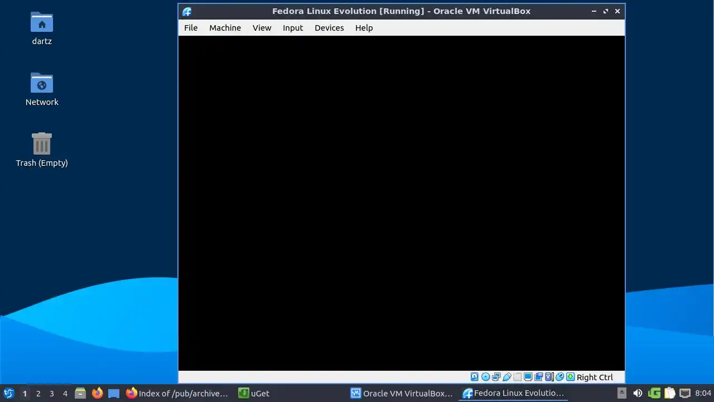Click the network connection tray icon
The image size is (714, 402).
(685, 393)
